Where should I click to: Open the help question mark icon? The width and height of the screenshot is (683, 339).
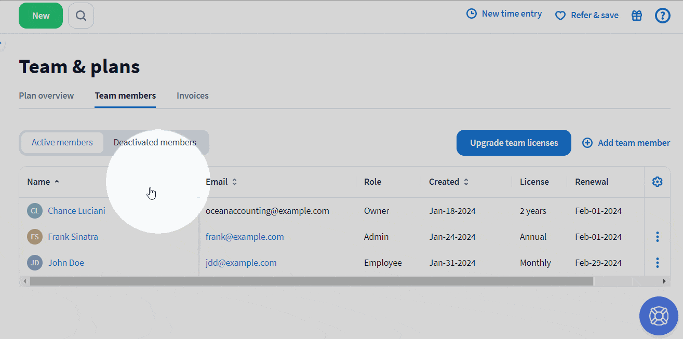coord(662,16)
